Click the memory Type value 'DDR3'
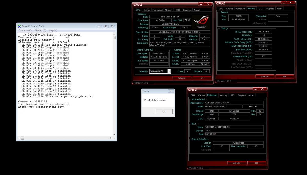The image size is (307, 175). [238, 16]
